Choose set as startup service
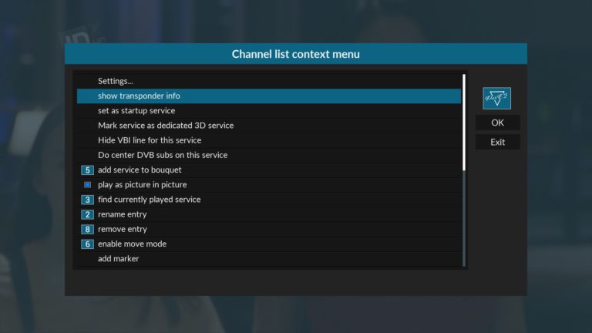 (269, 111)
